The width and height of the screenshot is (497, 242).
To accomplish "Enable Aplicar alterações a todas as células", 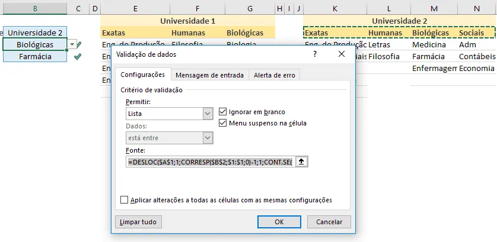I will (x=125, y=200).
